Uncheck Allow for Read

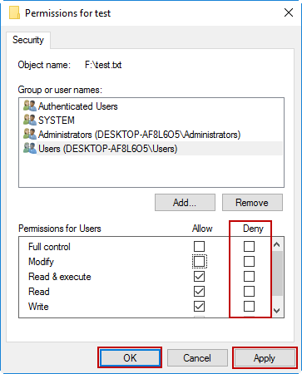199,291
